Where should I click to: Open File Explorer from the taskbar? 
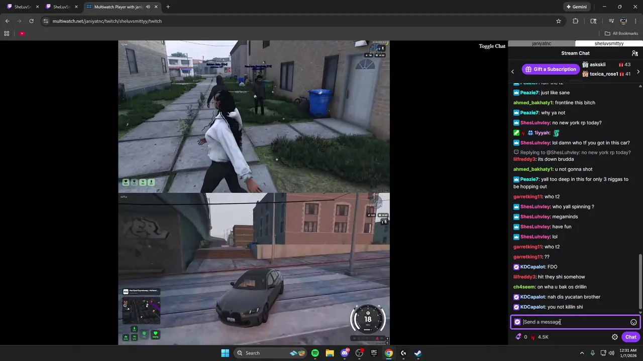click(330, 353)
